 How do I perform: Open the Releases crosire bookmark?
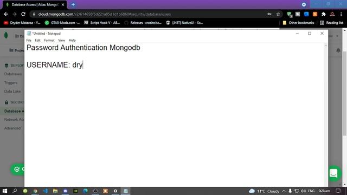tap(143, 23)
